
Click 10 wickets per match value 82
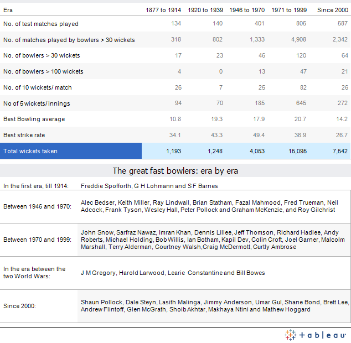[303, 87]
